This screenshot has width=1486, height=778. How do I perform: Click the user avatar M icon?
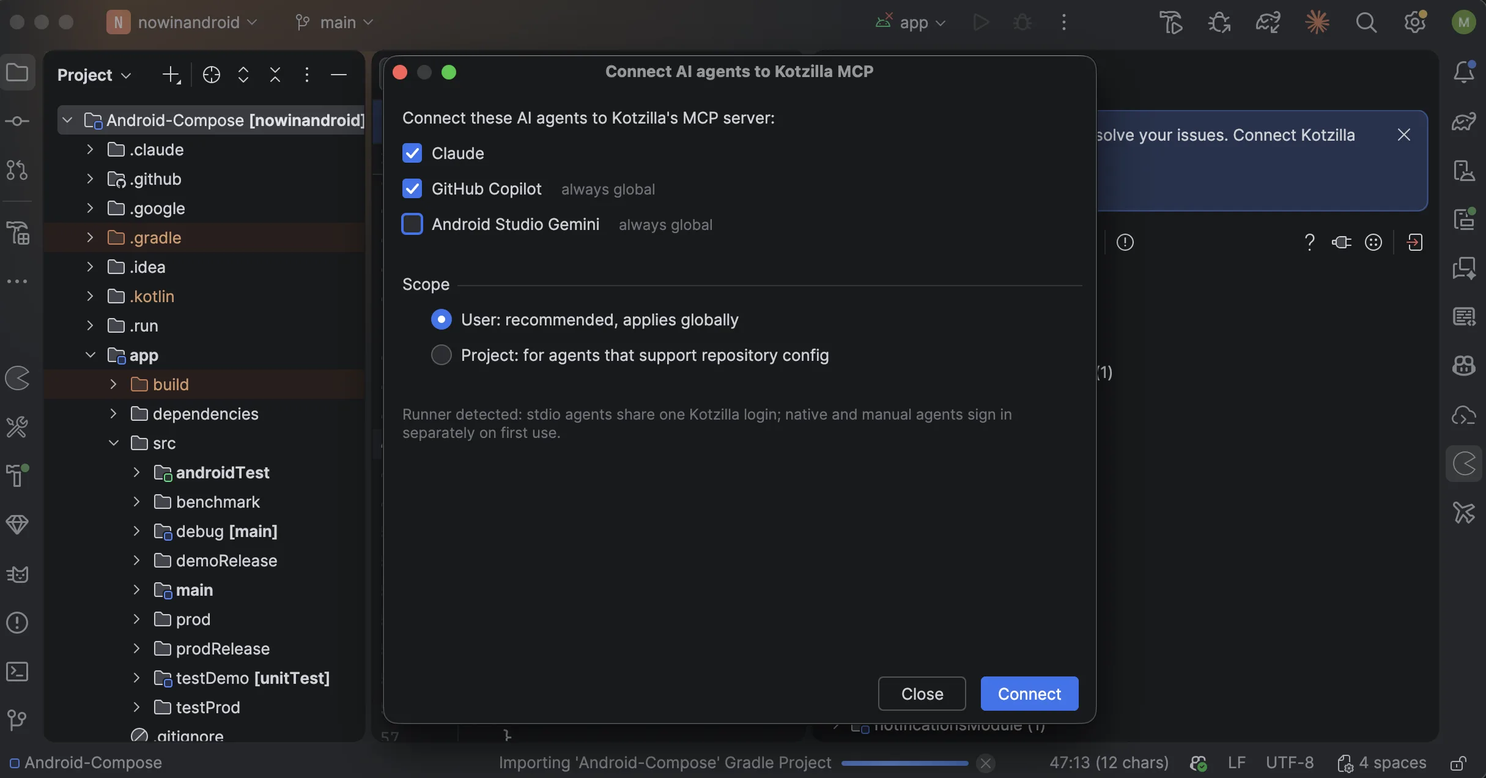(1463, 23)
